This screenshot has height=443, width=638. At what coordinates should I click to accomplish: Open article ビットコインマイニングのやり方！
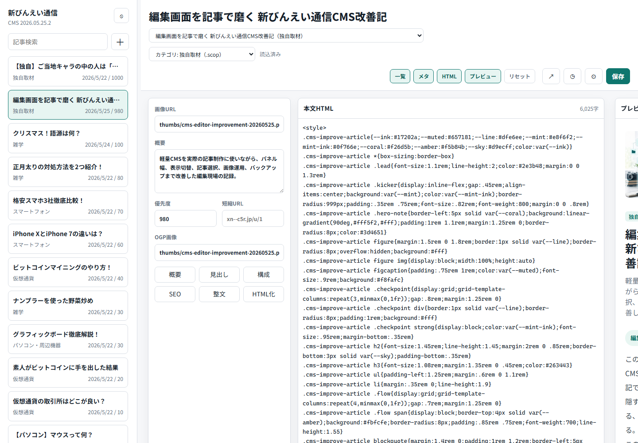coord(68,272)
